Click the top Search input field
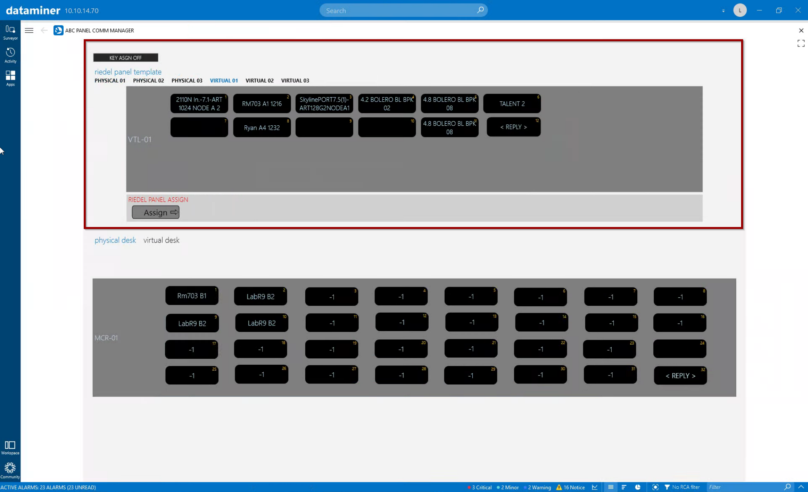 coord(403,10)
